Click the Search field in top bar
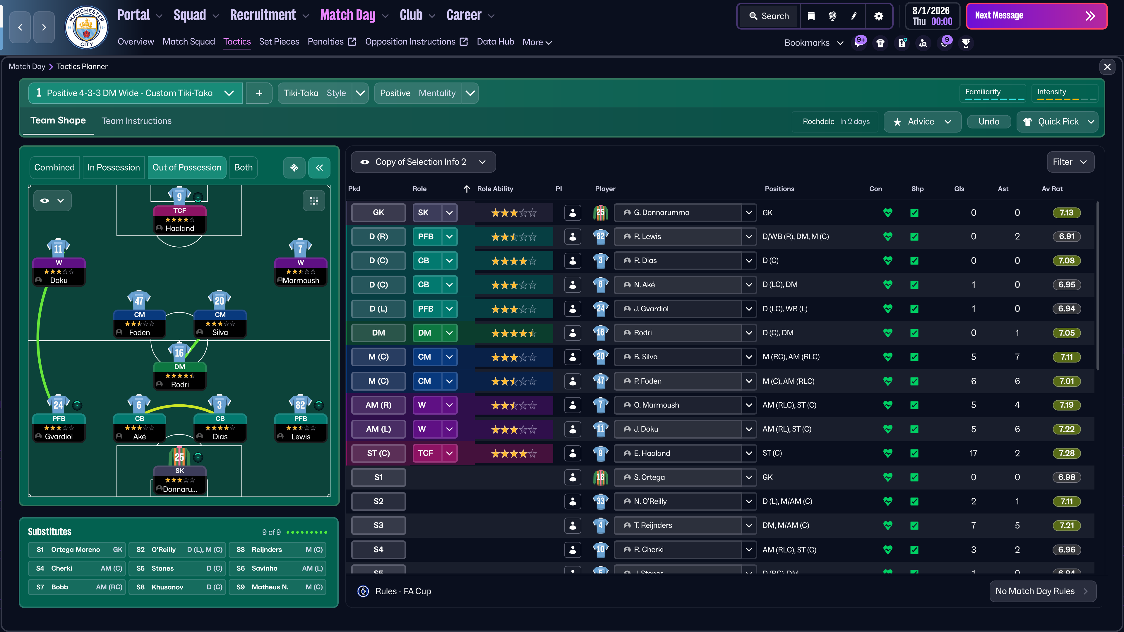Image resolution: width=1124 pixels, height=632 pixels. pos(769,16)
